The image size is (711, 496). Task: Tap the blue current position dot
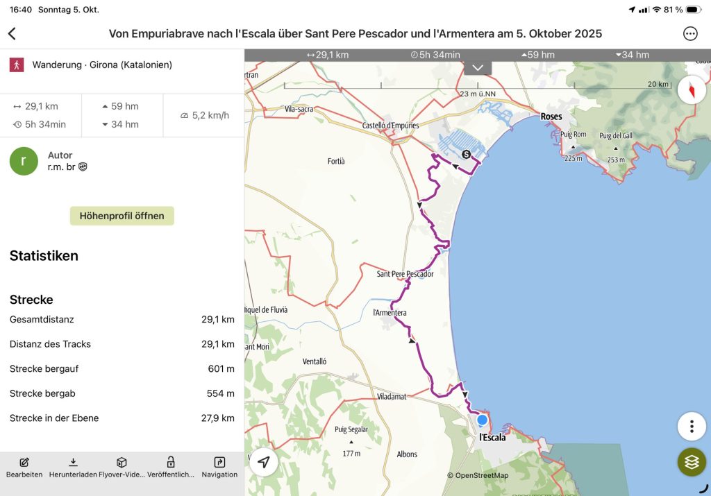click(482, 419)
